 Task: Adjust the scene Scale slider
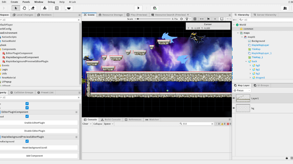click(138, 19)
